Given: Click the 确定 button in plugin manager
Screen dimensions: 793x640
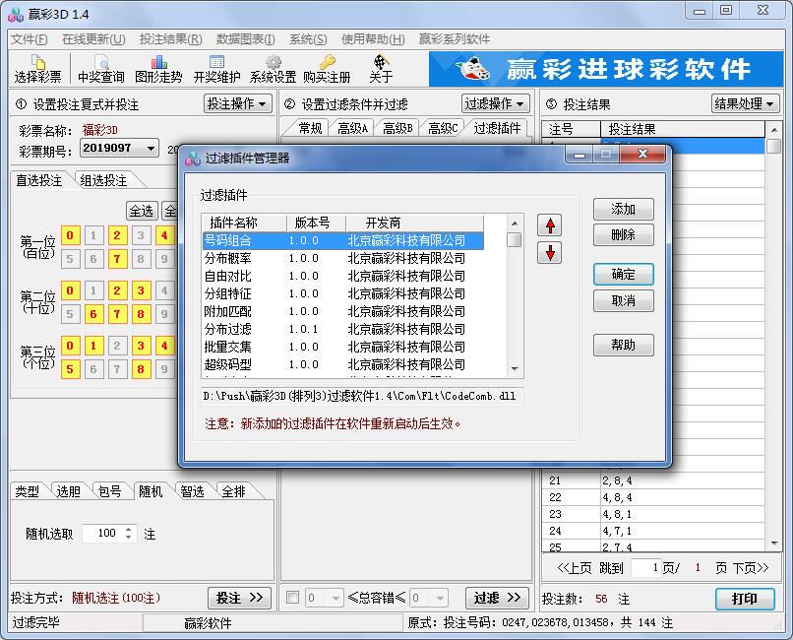Looking at the screenshot, I should point(625,274).
